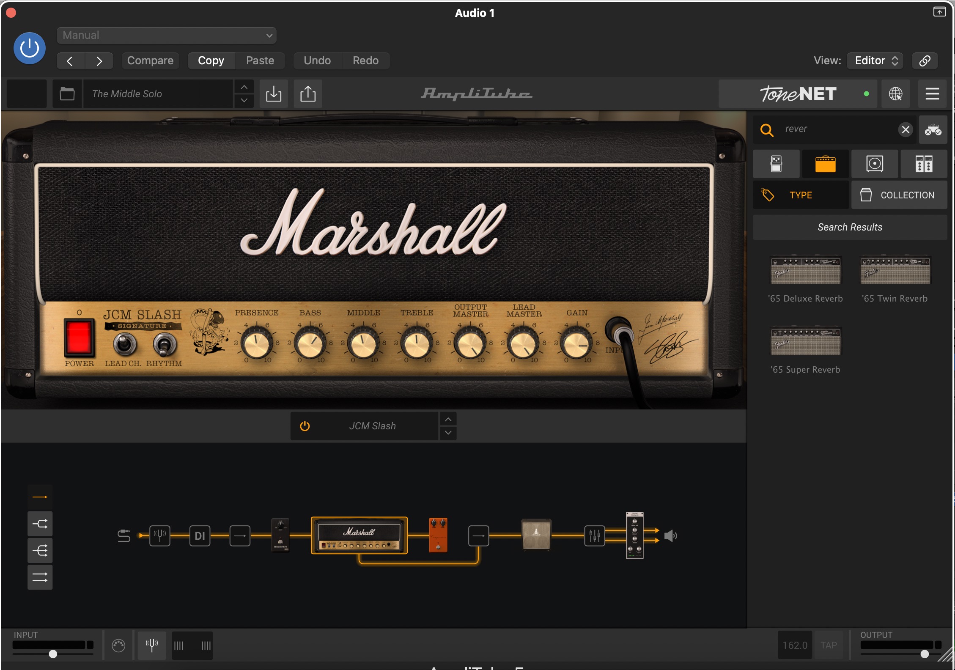
Task: Toggle the JCM Slash amp power icon
Action: (305, 426)
